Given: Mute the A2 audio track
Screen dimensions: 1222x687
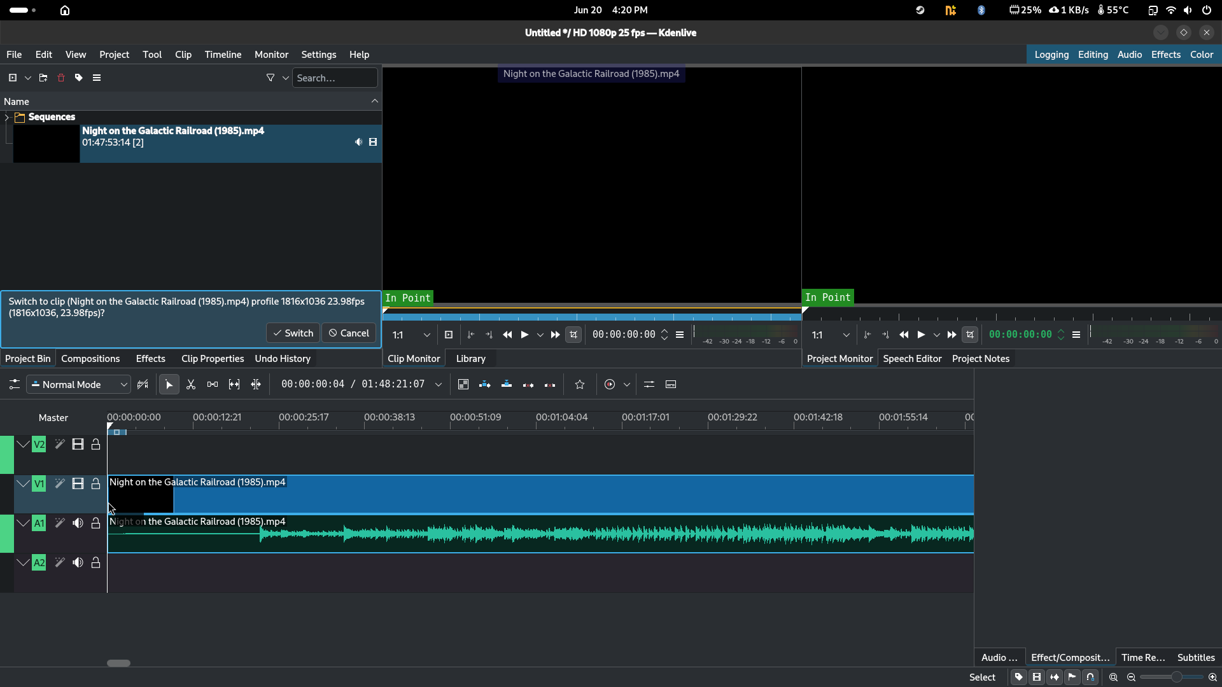Looking at the screenshot, I should 78,563.
